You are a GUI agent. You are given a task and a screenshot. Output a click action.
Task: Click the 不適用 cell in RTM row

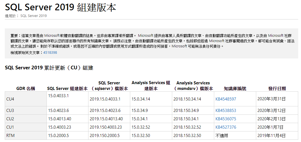click(221, 136)
